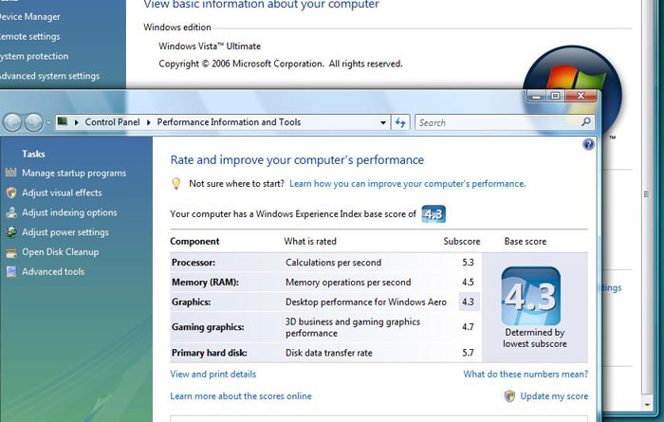The width and height of the screenshot is (664, 422).
Task: Maximize the Performance Information window
Action: click(556, 96)
